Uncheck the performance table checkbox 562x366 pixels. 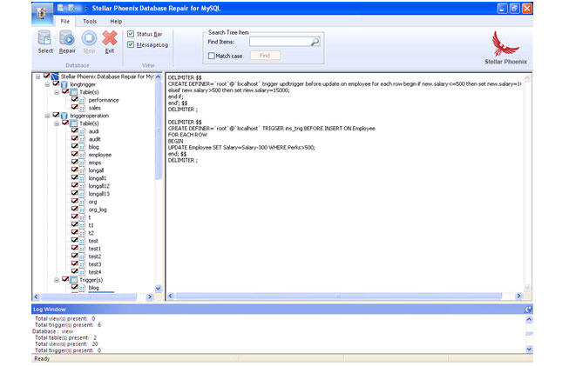(x=74, y=100)
